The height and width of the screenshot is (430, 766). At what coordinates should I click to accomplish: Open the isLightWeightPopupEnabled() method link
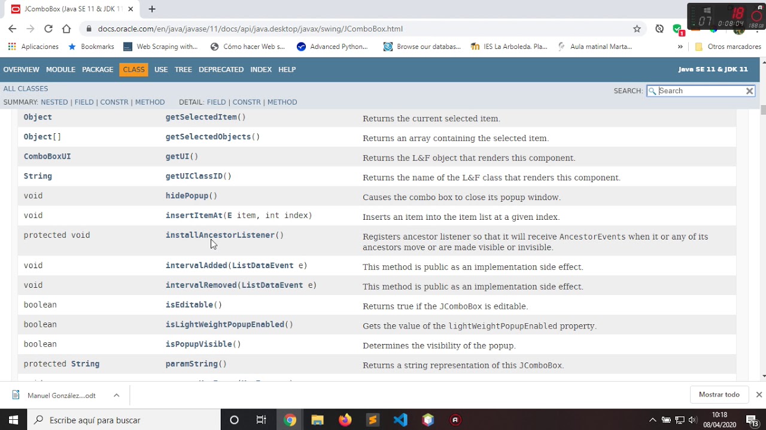[x=229, y=324]
